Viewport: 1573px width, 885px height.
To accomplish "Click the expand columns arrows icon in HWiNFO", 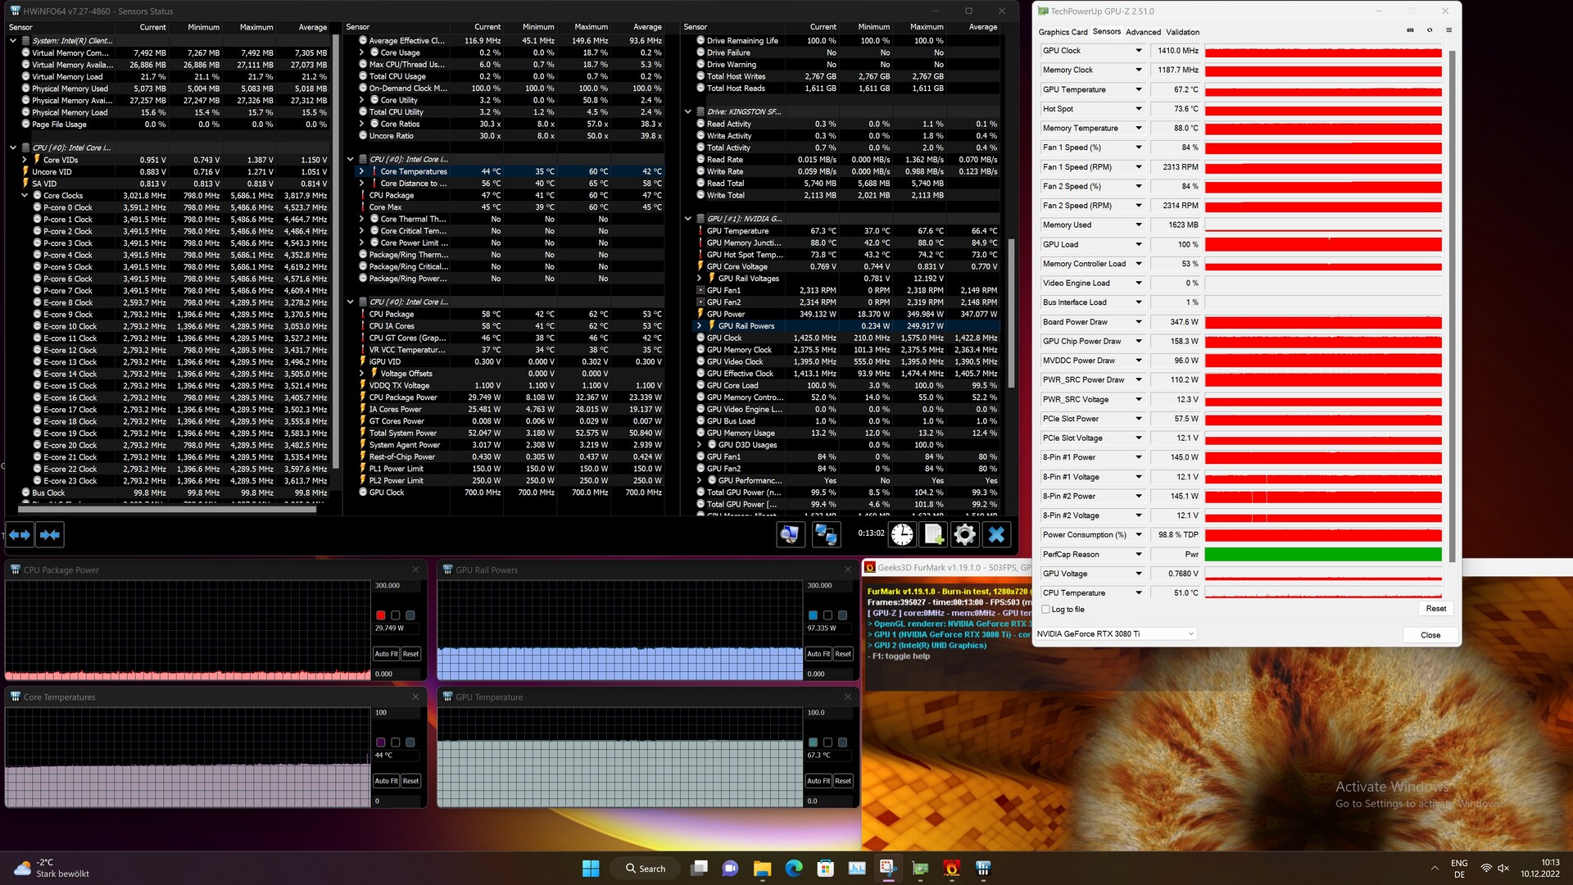I will coord(20,535).
